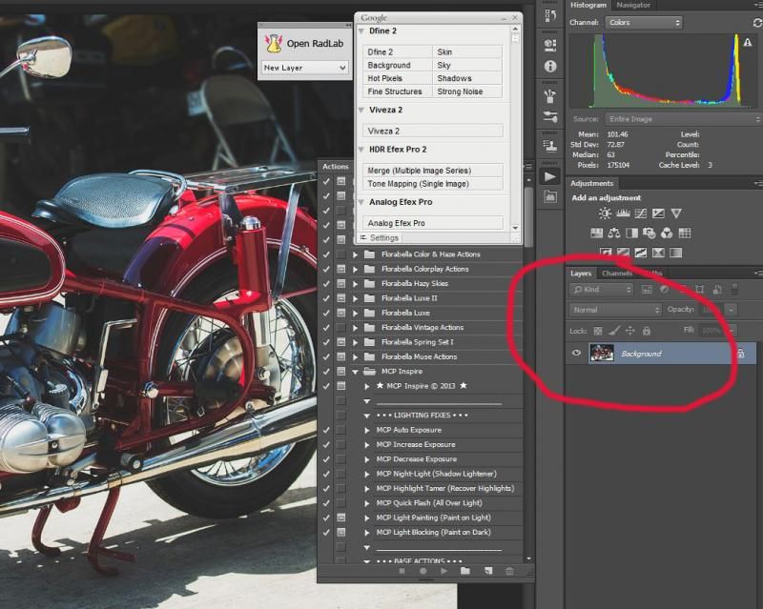The width and height of the screenshot is (763, 609).
Task: Open the Actions panel play icon in dock
Action: [550, 176]
